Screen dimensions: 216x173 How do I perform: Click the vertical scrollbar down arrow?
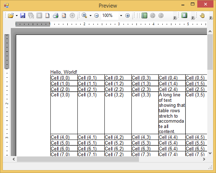click(x=210, y=153)
